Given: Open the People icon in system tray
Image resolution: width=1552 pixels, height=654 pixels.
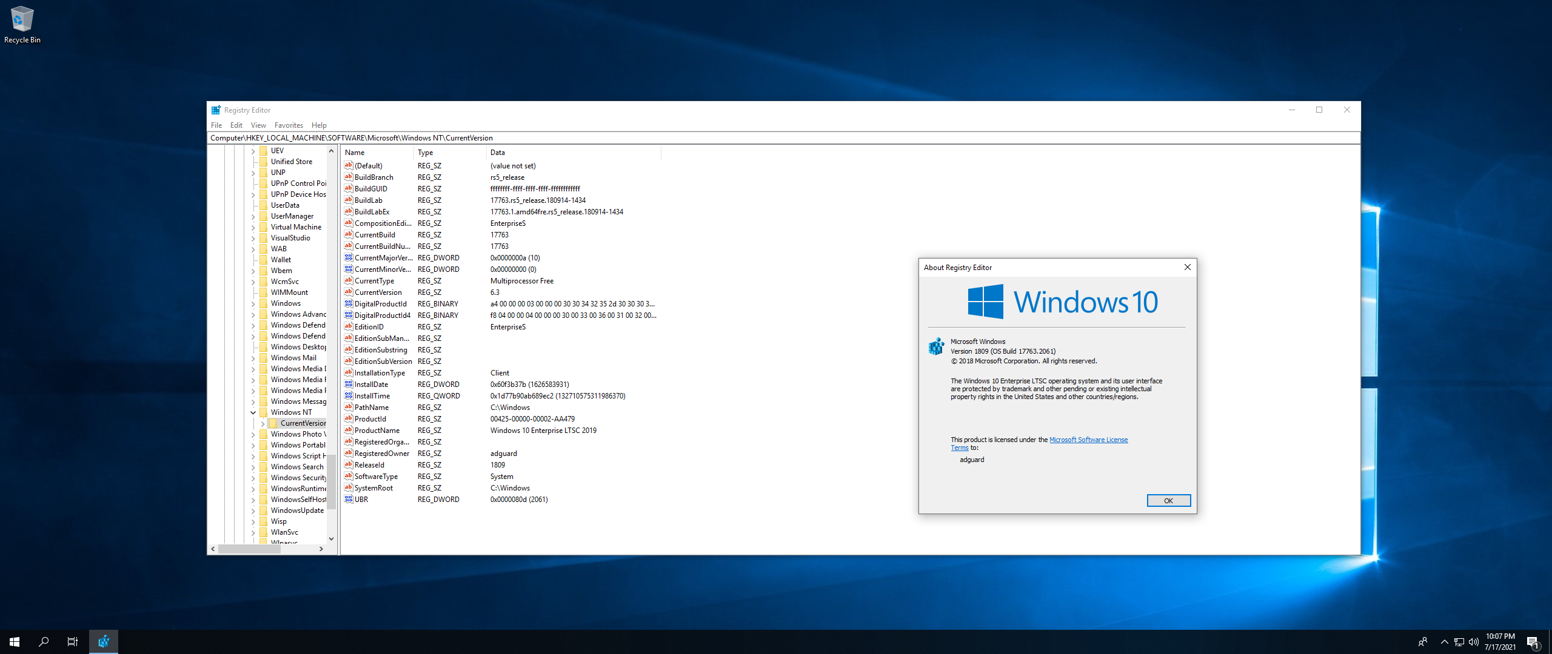Looking at the screenshot, I should (1423, 642).
